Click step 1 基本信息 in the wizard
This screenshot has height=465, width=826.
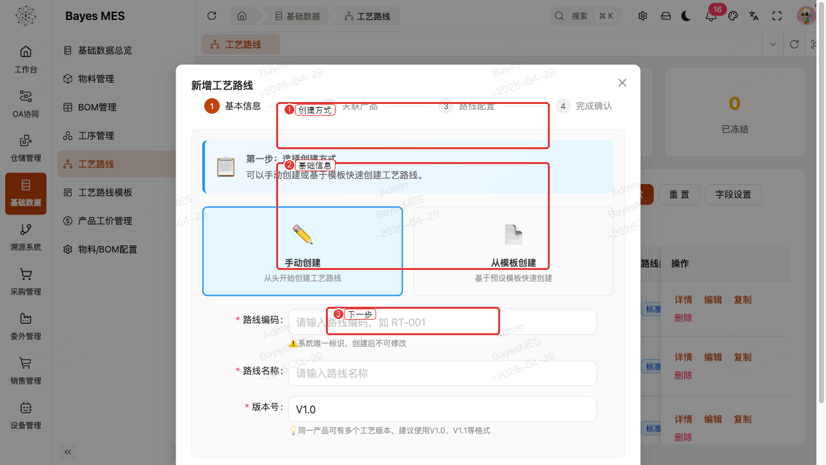[233, 106]
